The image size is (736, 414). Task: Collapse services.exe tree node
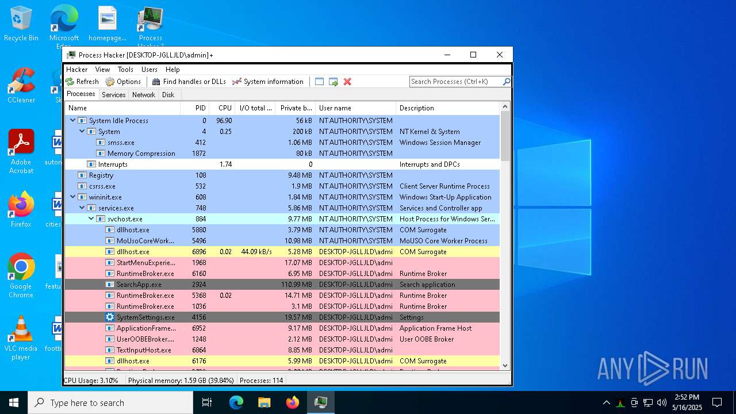tap(82, 208)
